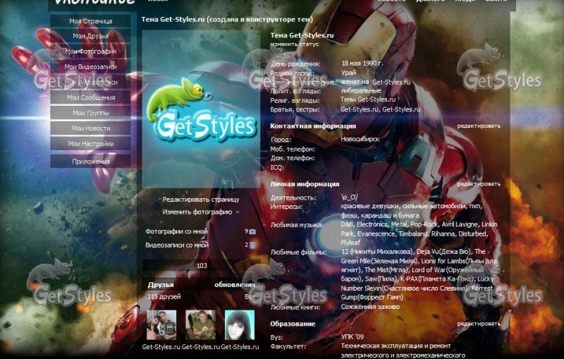Click music tag Flyleaf
The height and width of the screenshot is (359, 564).
pos(350,243)
